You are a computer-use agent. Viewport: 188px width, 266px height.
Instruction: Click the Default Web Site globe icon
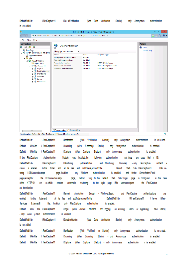pos(30,61)
